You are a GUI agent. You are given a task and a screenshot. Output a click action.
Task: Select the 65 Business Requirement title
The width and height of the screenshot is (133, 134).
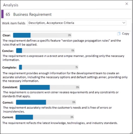(x=28, y=15)
